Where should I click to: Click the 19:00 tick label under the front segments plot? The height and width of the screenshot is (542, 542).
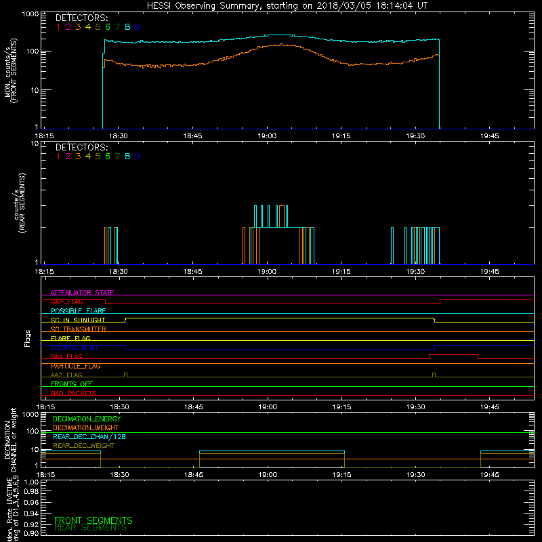pos(267,136)
